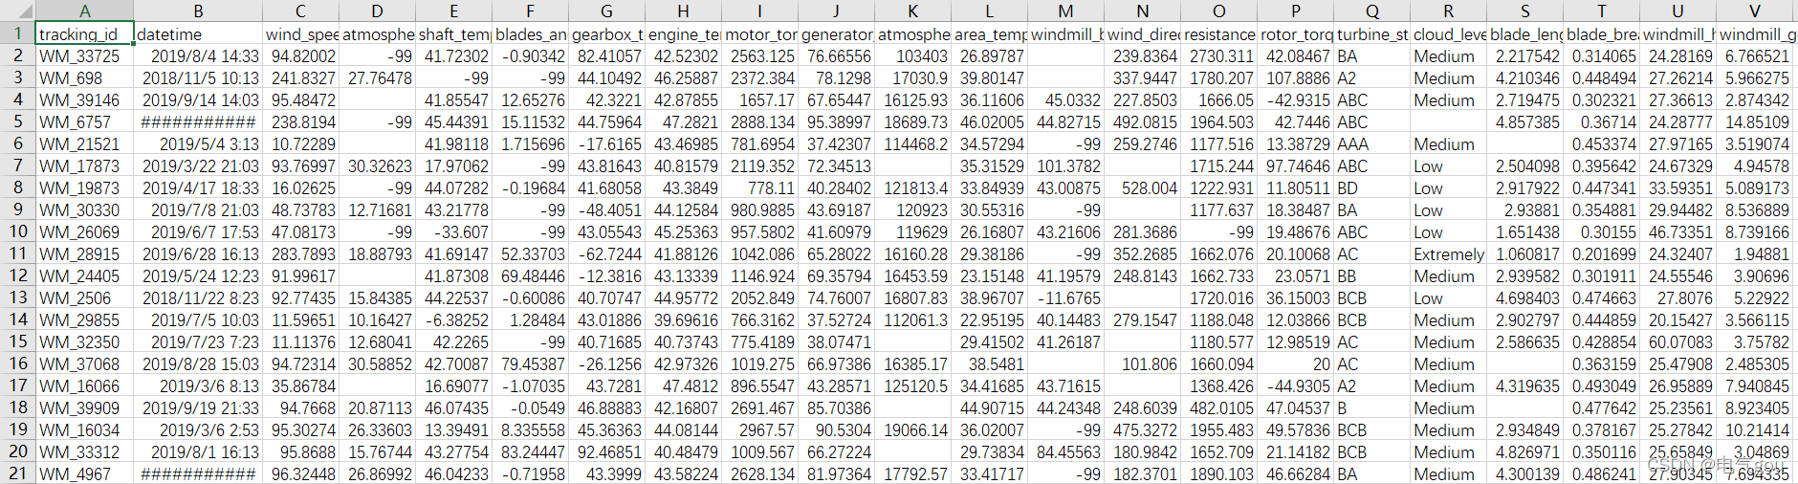1798x484 pixels.
Task: Click the Select All corner triangle
Action: [x=17, y=11]
